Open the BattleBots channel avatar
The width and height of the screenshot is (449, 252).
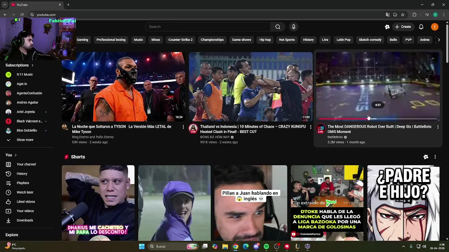[x=320, y=128]
